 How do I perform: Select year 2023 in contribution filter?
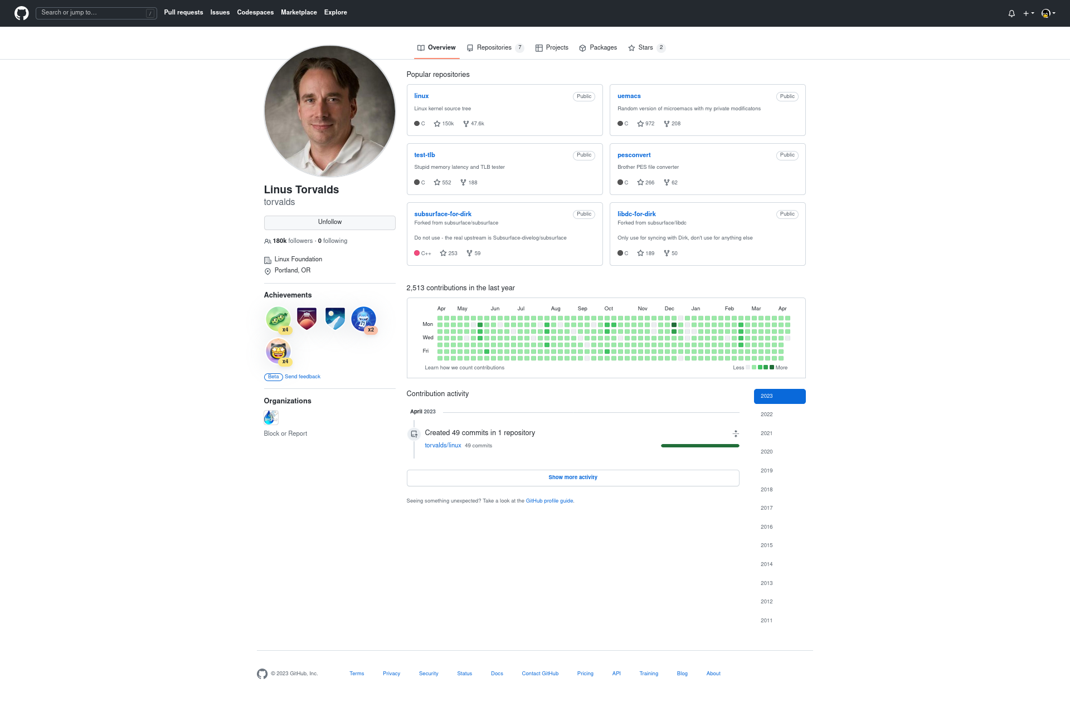(780, 396)
